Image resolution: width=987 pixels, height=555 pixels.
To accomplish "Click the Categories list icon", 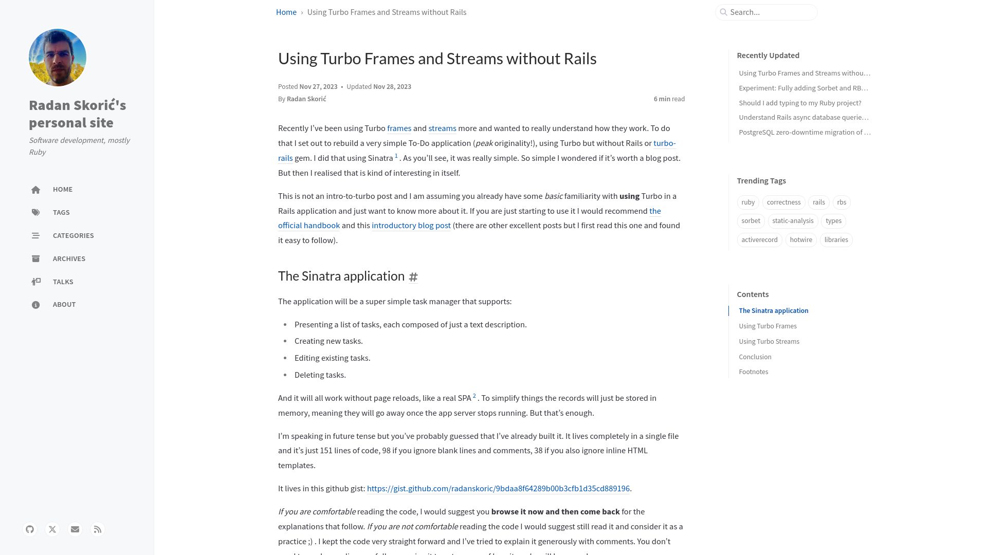I will (35, 236).
